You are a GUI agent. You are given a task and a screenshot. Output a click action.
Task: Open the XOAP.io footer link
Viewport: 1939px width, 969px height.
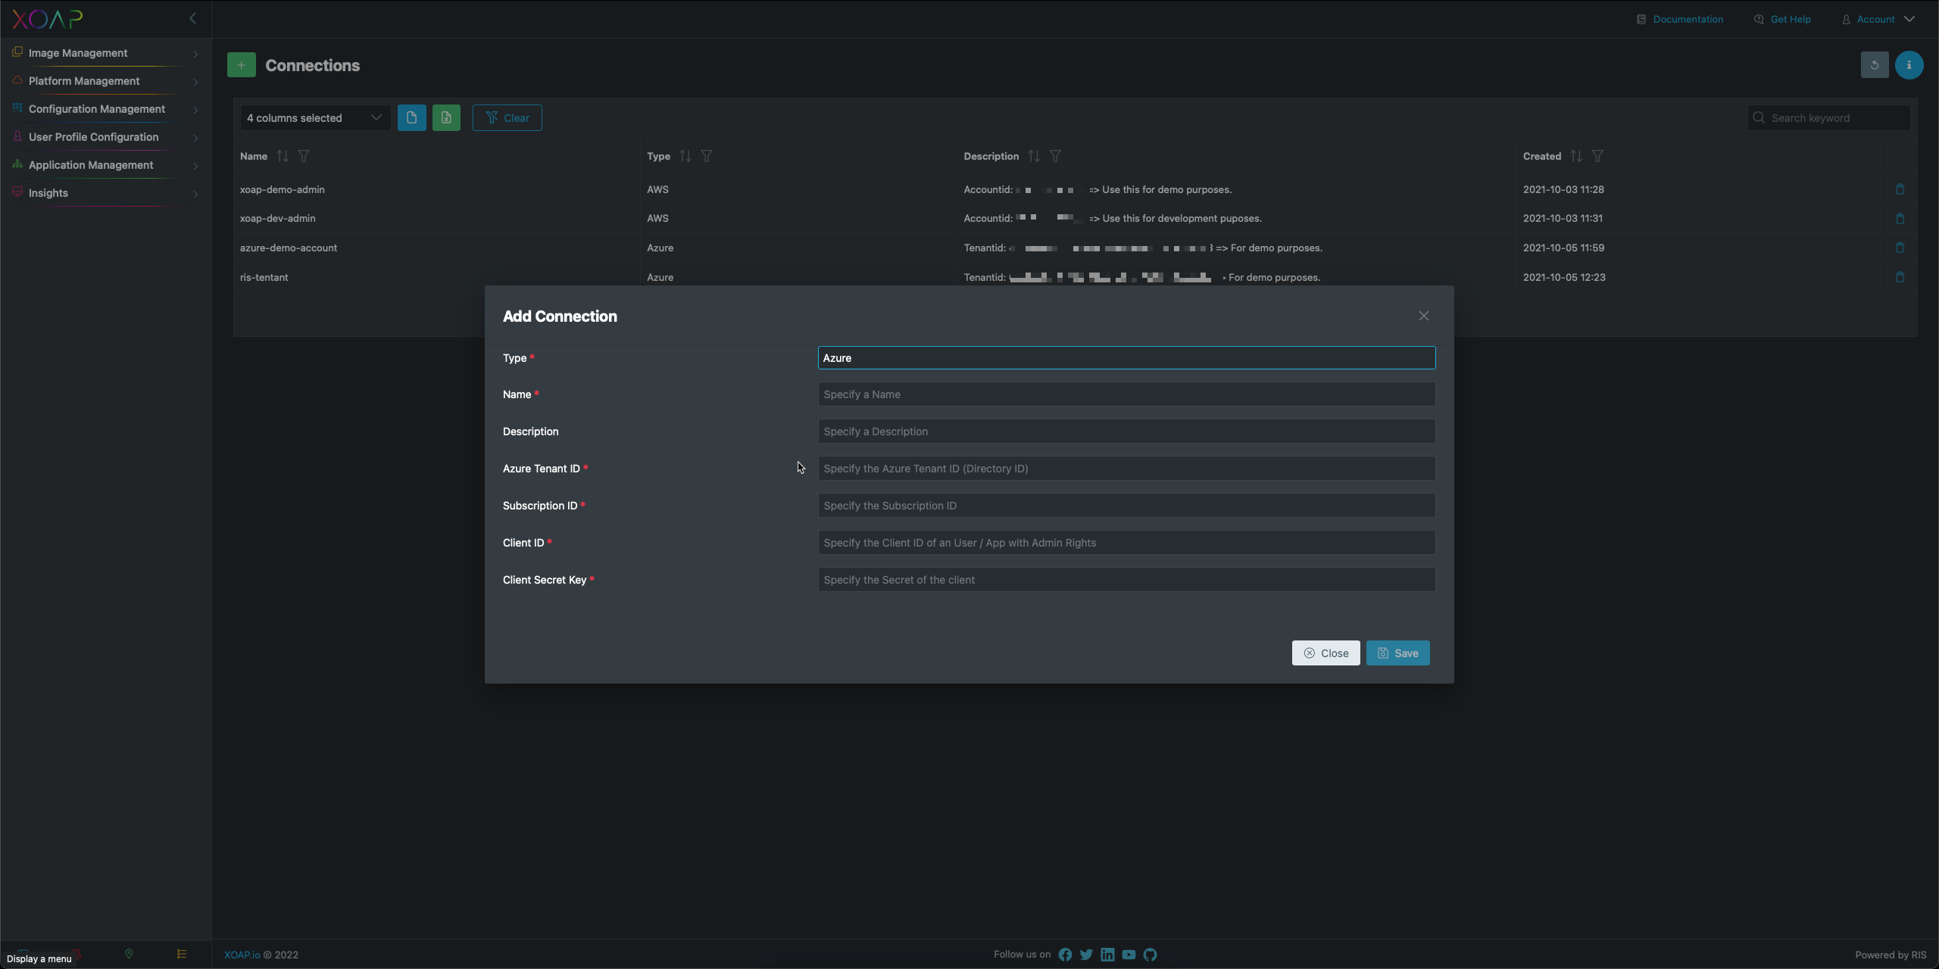(242, 955)
